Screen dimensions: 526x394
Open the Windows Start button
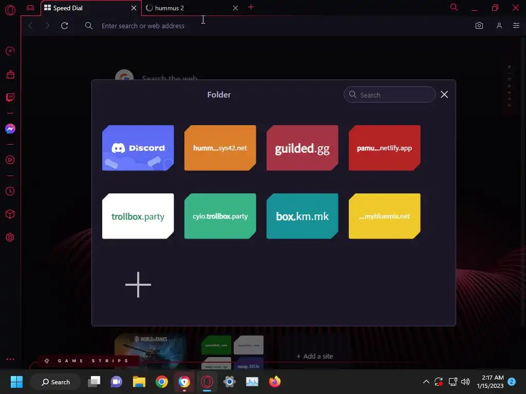[16, 382]
